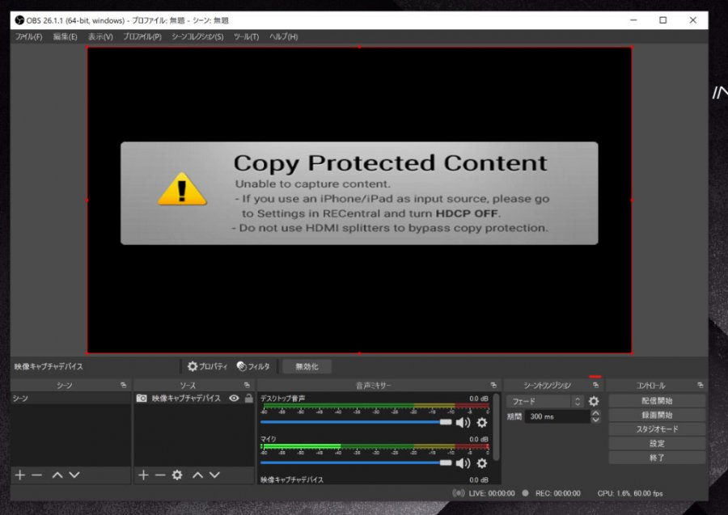Open the シーンコレクション(S) menu
Viewport: 728px width, 515px height.
[x=198, y=36]
